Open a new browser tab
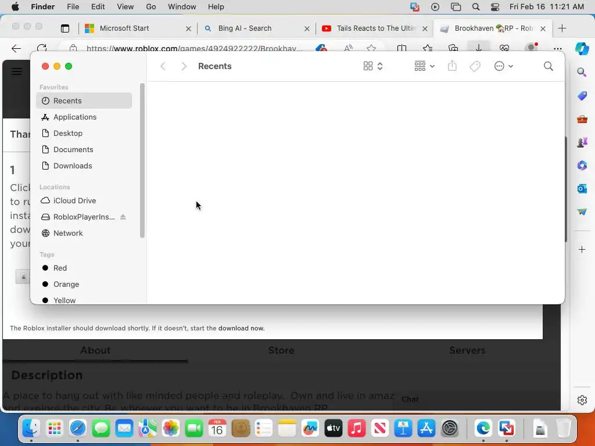 coord(562,28)
